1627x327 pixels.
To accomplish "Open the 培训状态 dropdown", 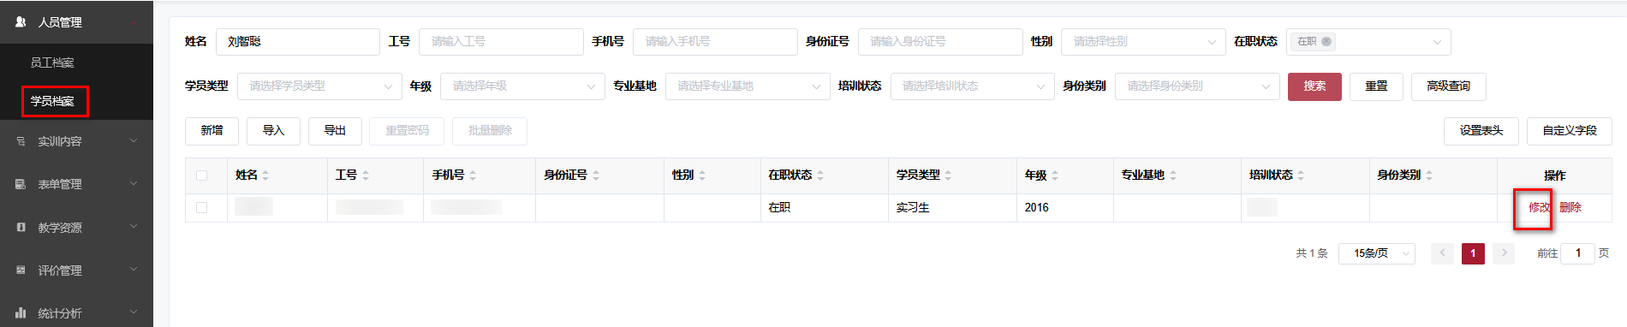I will pos(972,86).
